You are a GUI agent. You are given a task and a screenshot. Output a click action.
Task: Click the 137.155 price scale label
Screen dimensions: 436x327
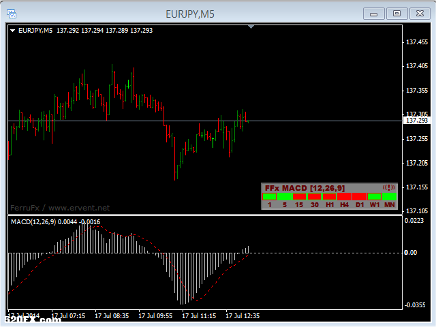pos(417,187)
